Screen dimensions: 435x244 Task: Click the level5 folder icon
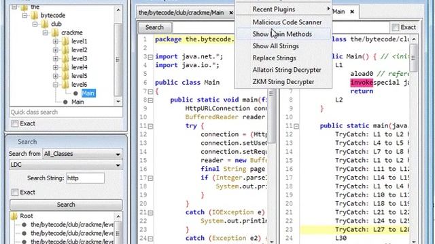(65, 75)
